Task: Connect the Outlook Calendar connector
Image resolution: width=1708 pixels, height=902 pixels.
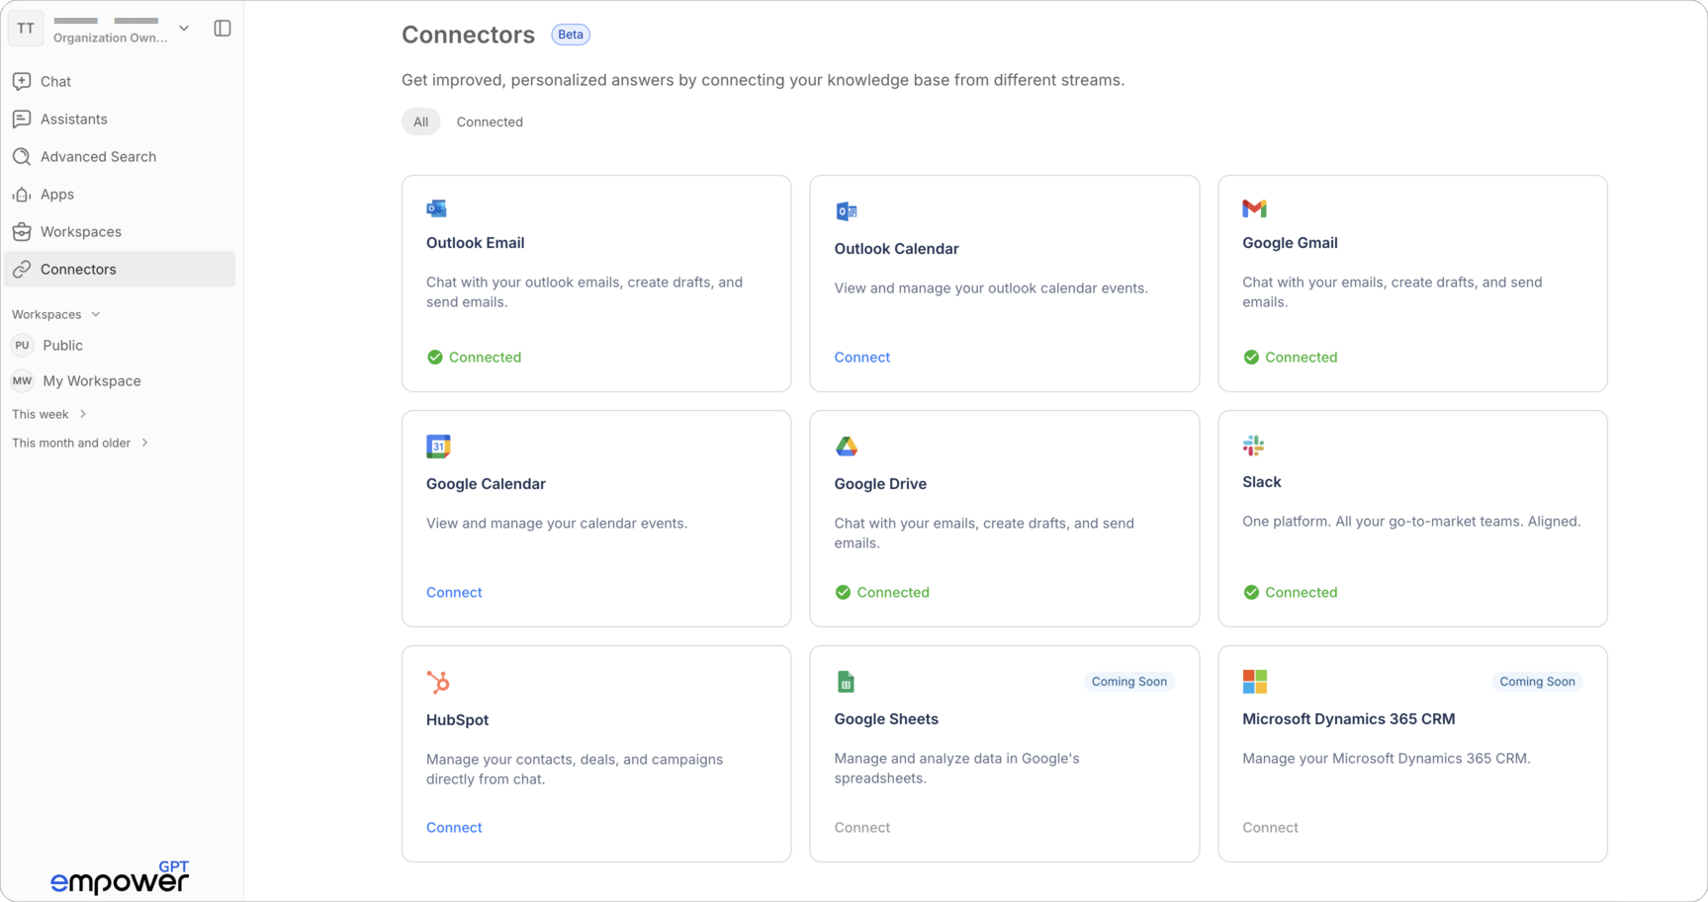Action: click(x=861, y=358)
